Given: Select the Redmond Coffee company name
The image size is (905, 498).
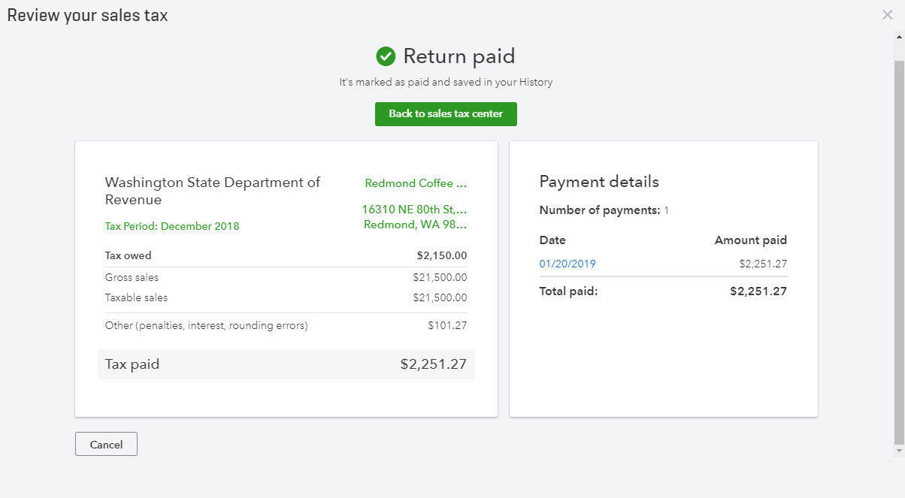Looking at the screenshot, I should 415,183.
